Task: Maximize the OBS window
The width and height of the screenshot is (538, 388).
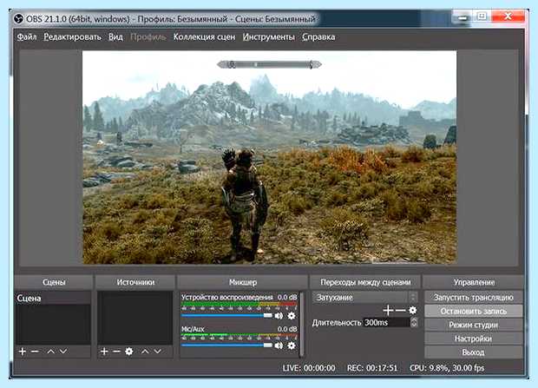Action: [x=482, y=16]
